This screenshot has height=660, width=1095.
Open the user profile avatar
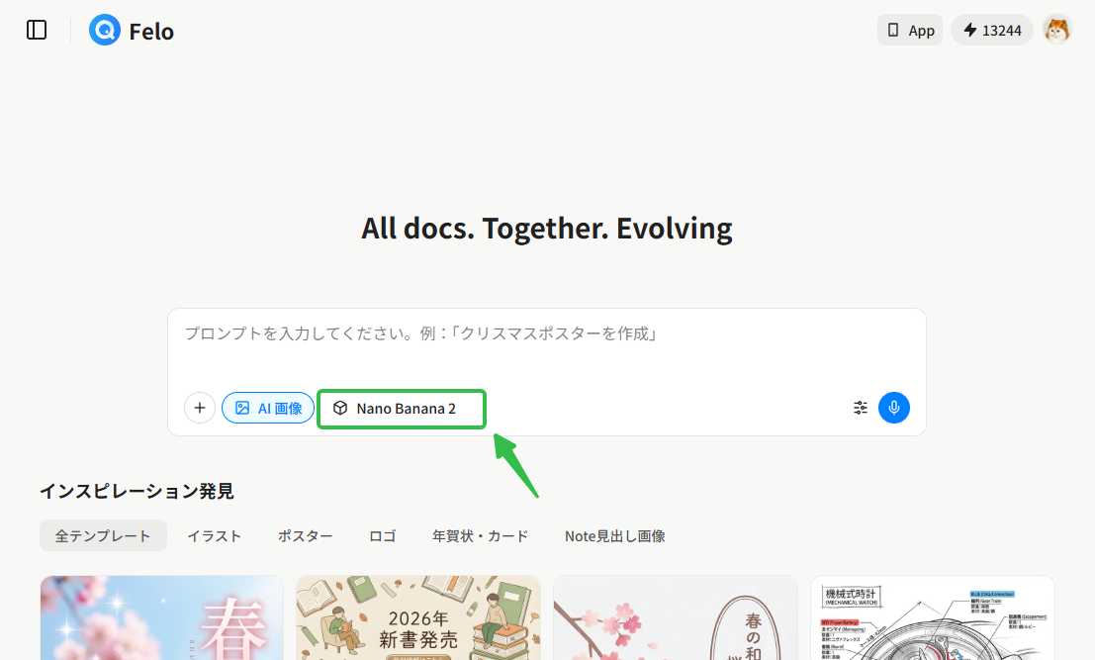tap(1056, 30)
